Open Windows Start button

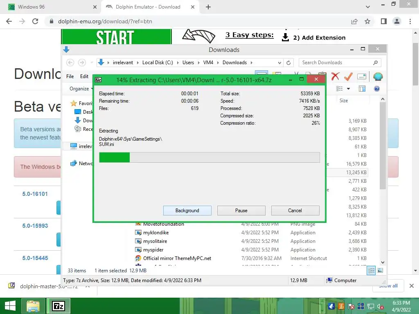tap(10, 306)
